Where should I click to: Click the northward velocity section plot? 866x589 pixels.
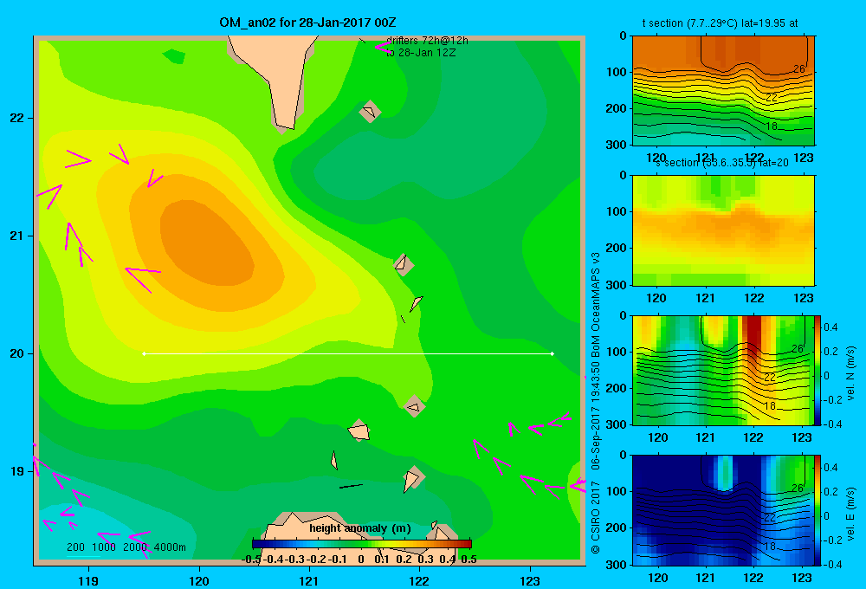click(x=723, y=370)
